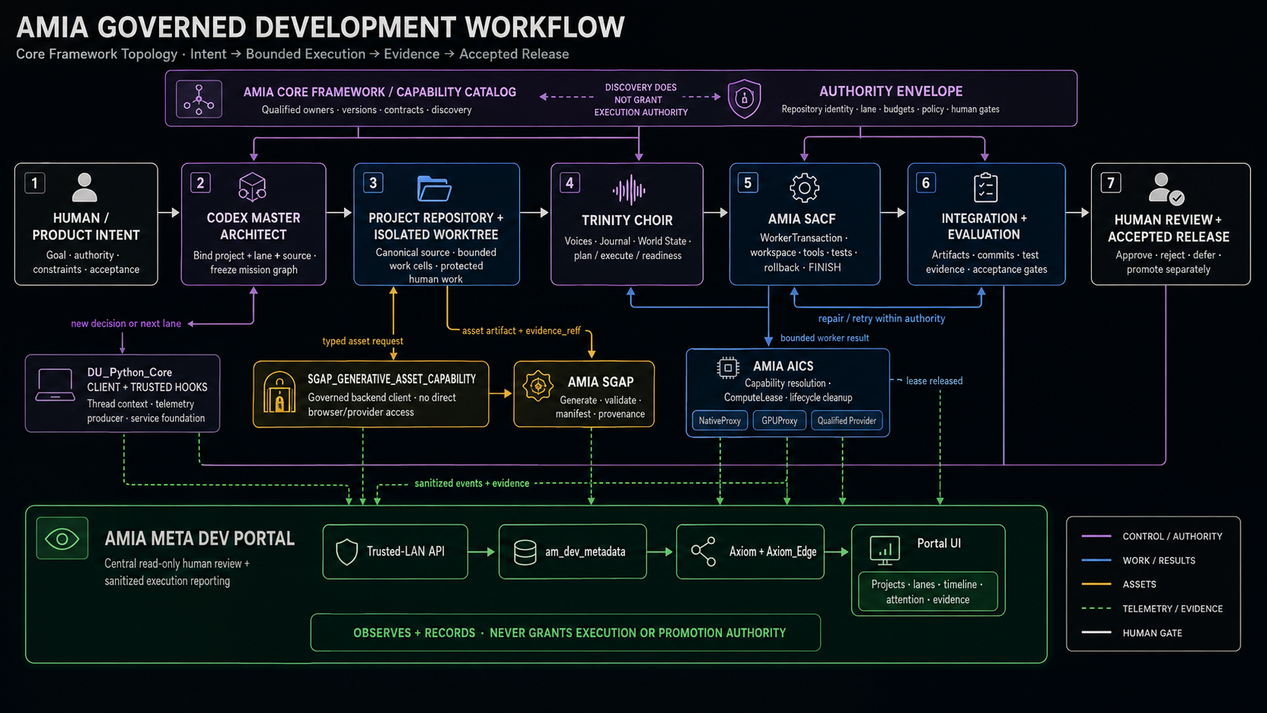
Task: Click the Authority Envelope shield lock icon
Action: click(x=744, y=99)
